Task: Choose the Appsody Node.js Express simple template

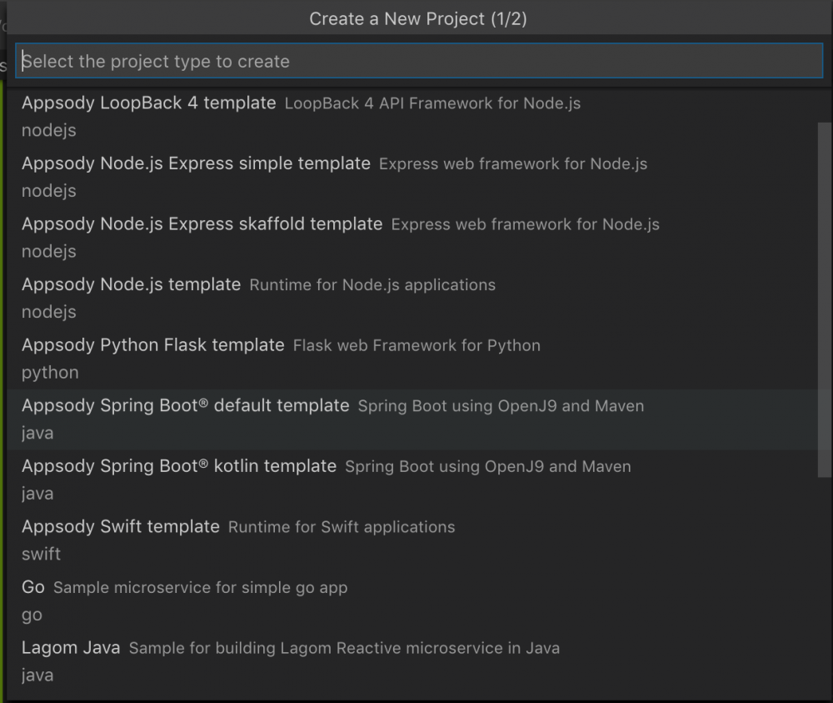Action: (x=196, y=163)
